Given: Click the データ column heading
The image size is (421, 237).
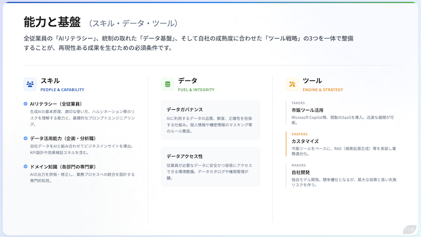Looking at the screenshot, I should coord(188,81).
